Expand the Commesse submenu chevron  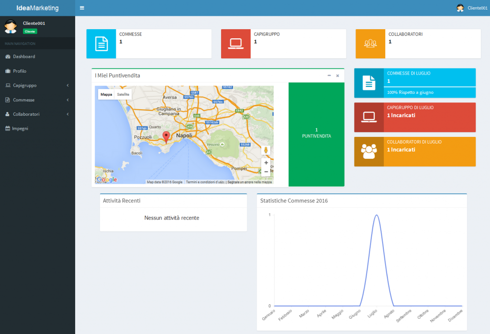67,100
